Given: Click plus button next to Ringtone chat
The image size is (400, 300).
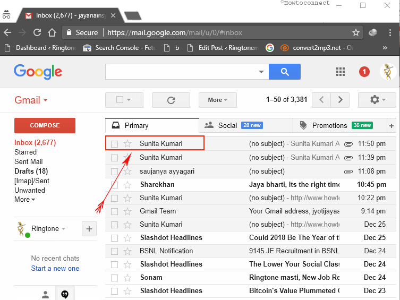Looking at the screenshot, I should coord(89,229).
